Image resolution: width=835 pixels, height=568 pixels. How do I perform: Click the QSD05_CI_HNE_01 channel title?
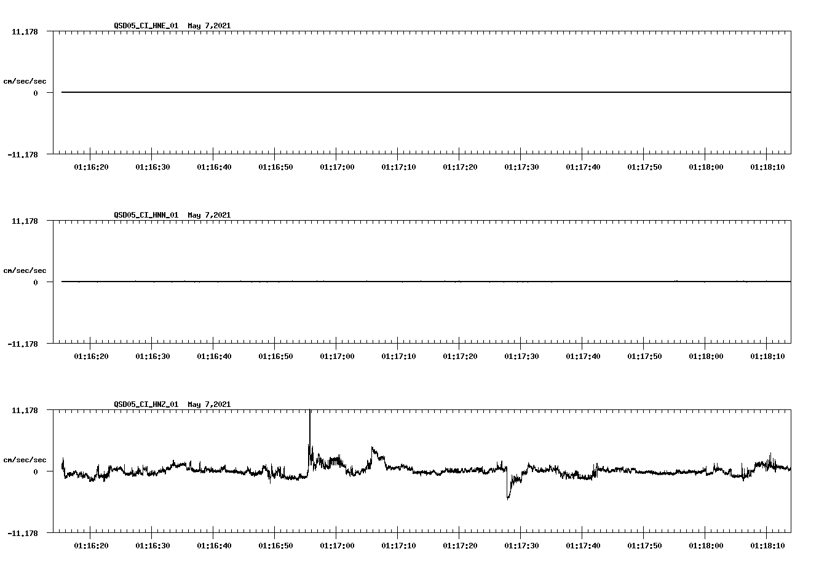(146, 26)
